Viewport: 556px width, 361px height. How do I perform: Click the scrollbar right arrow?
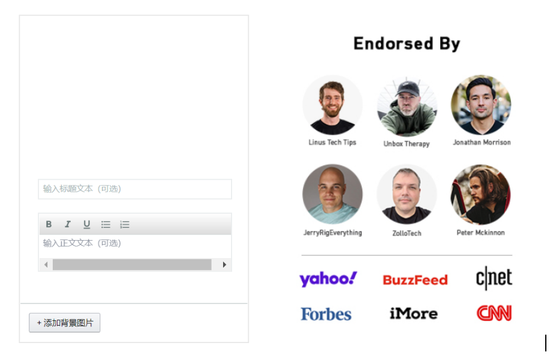click(224, 265)
